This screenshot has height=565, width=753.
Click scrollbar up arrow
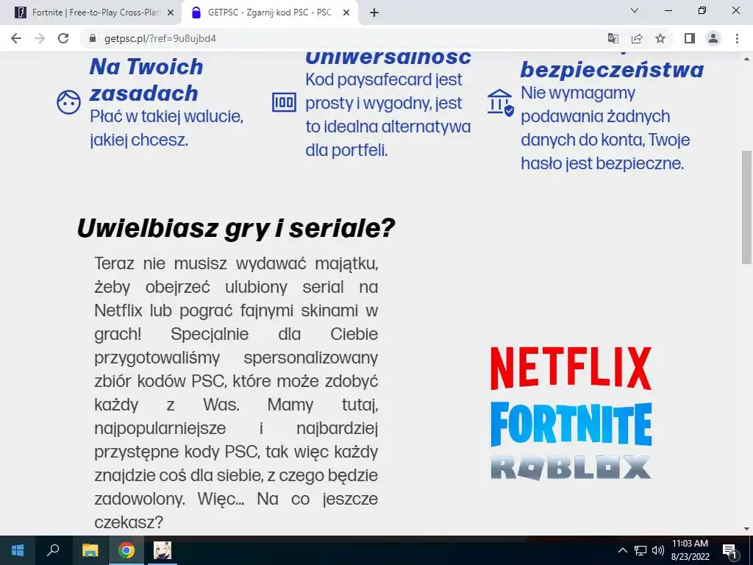(746, 59)
